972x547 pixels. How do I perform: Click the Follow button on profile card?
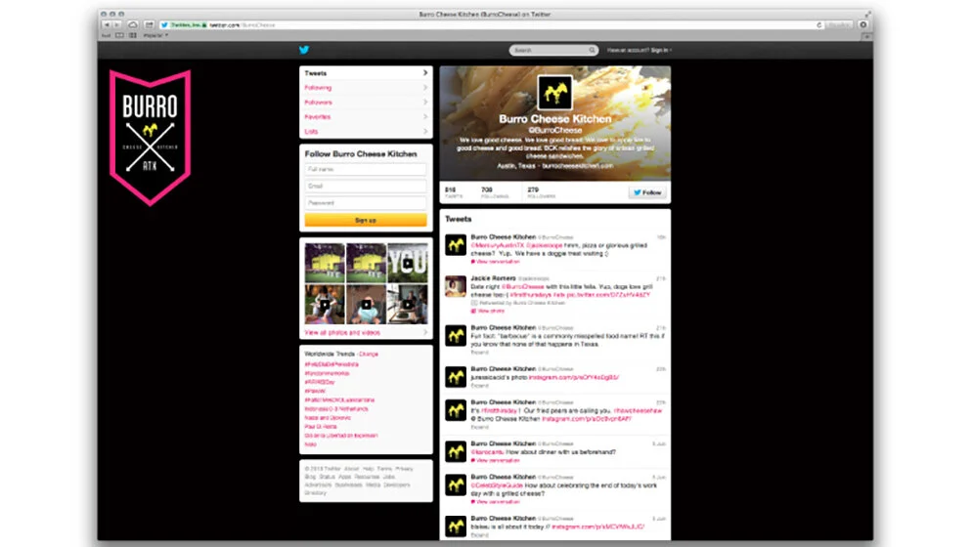tap(647, 192)
